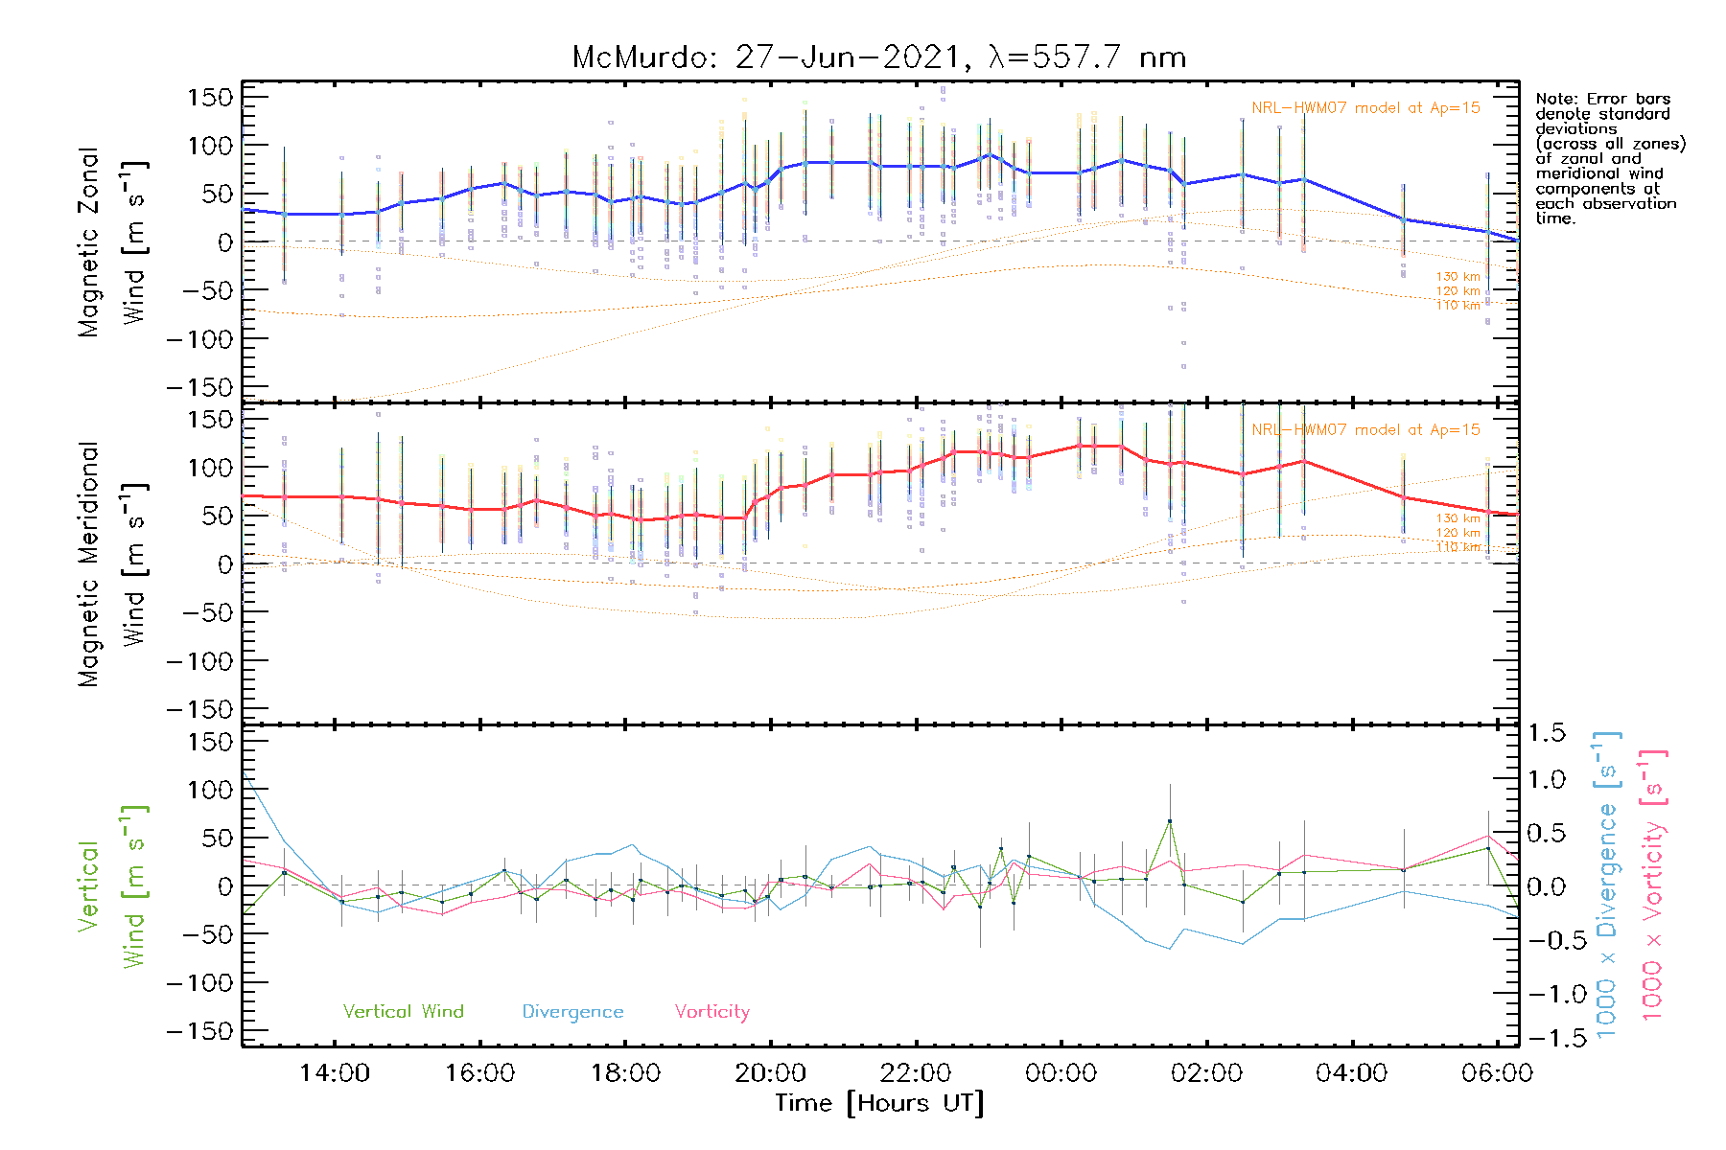The width and height of the screenshot is (1726, 1150).
Task: Click the 130 km label in zonal panel
Action: pos(1458,277)
